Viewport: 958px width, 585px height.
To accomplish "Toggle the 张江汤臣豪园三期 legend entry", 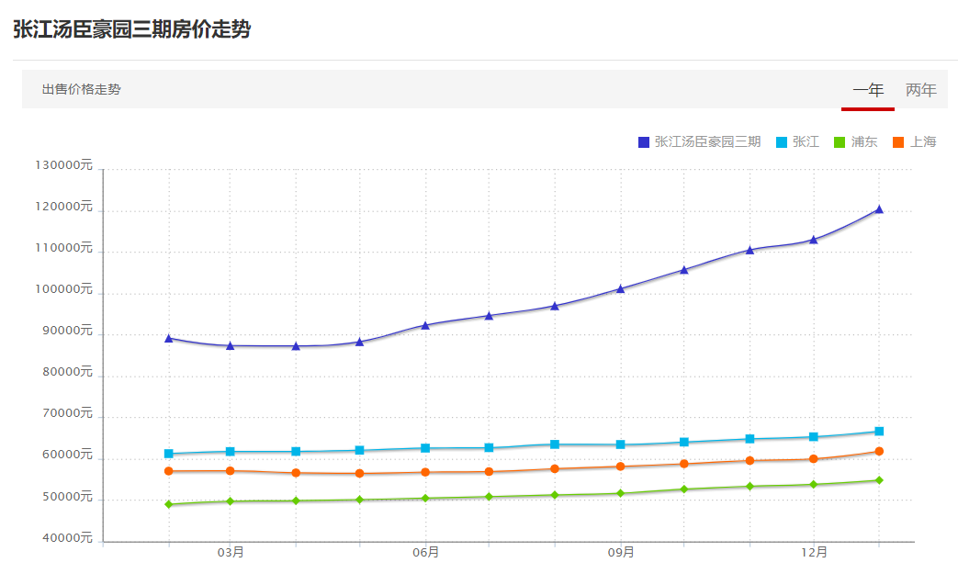I will (x=699, y=141).
